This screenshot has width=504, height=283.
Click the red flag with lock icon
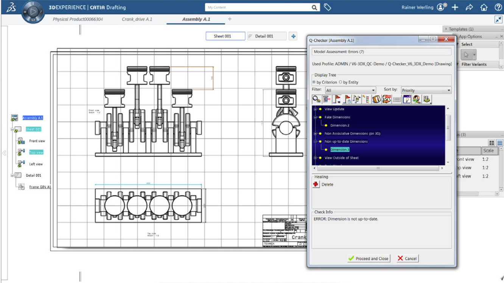(x=347, y=99)
